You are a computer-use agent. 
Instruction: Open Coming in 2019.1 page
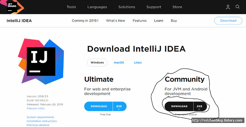click(85, 21)
